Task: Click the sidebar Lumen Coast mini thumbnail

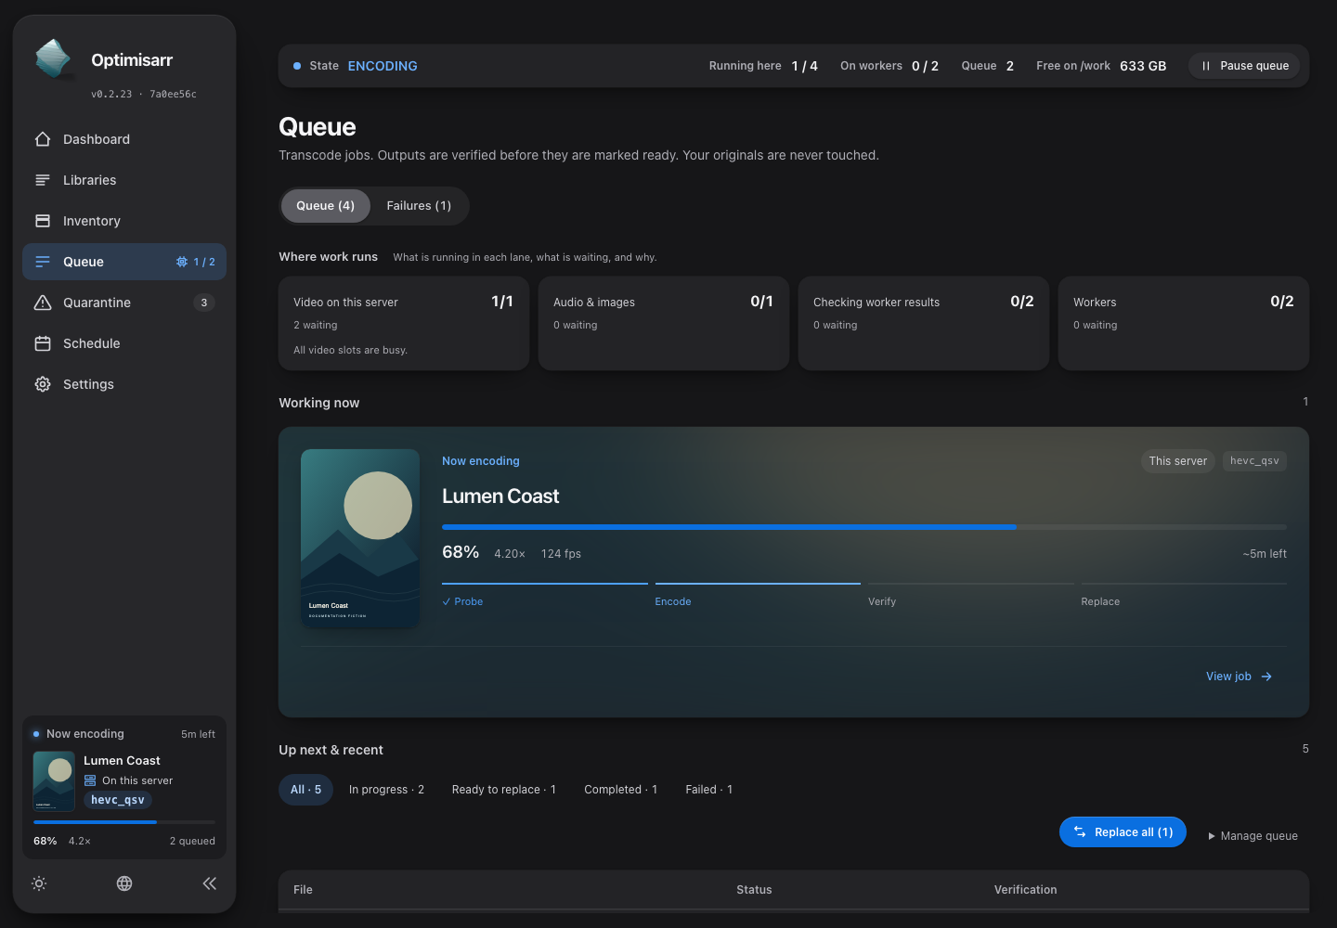Action: [x=54, y=781]
